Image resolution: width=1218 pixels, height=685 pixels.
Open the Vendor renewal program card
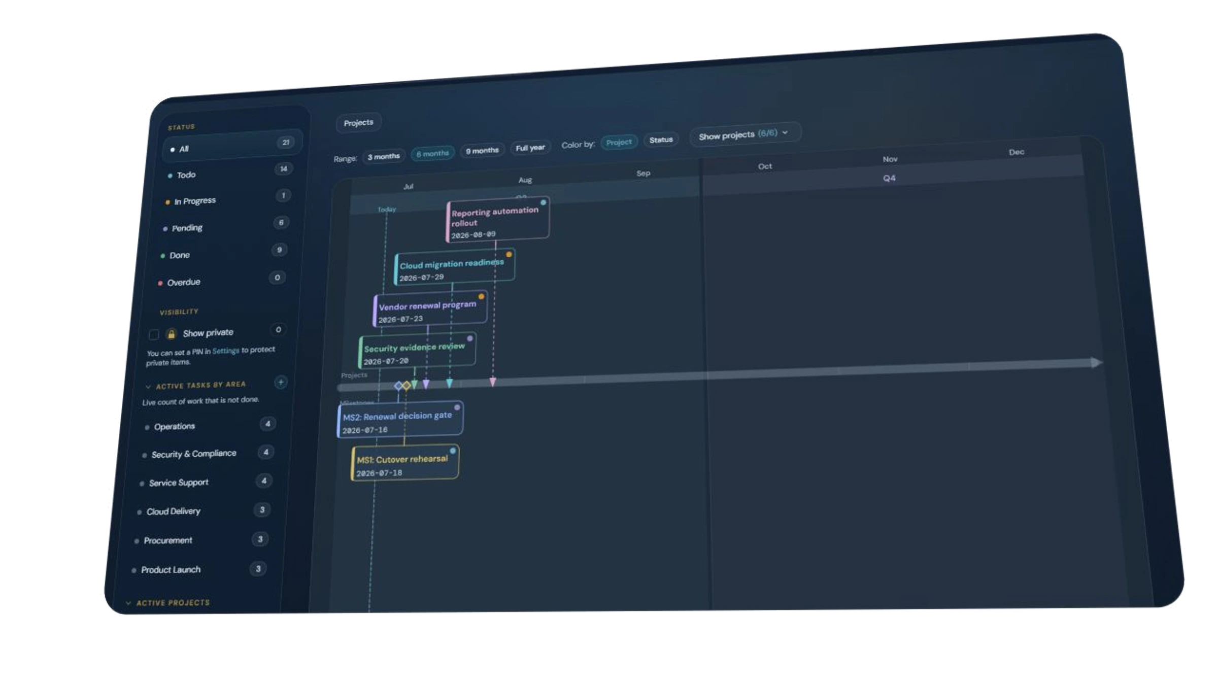coord(430,309)
